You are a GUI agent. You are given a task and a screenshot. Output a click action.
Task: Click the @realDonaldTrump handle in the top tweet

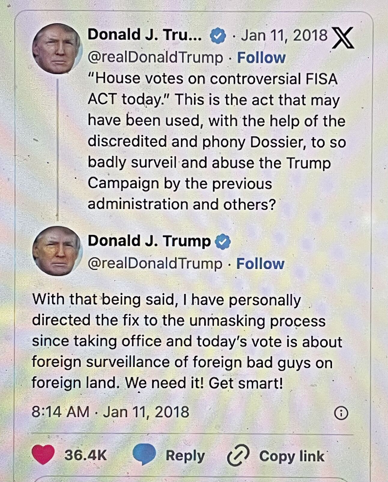pyautogui.click(x=155, y=57)
